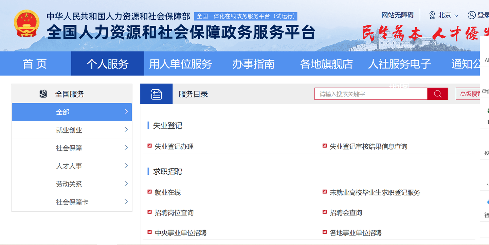Expand the 人才人事 sidebar category

tap(72, 166)
